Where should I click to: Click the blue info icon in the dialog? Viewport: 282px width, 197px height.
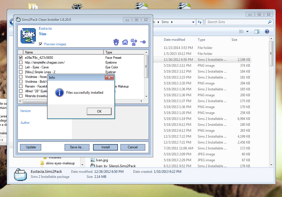59,93
